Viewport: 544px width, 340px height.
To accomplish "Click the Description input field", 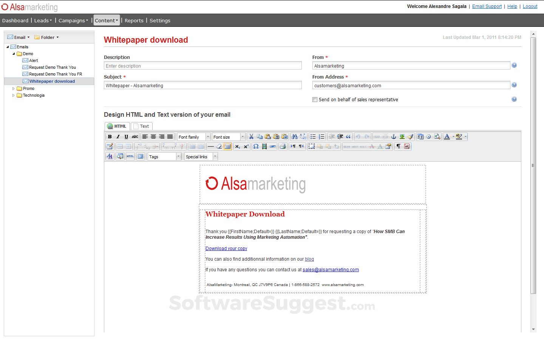I will [x=203, y=66].
